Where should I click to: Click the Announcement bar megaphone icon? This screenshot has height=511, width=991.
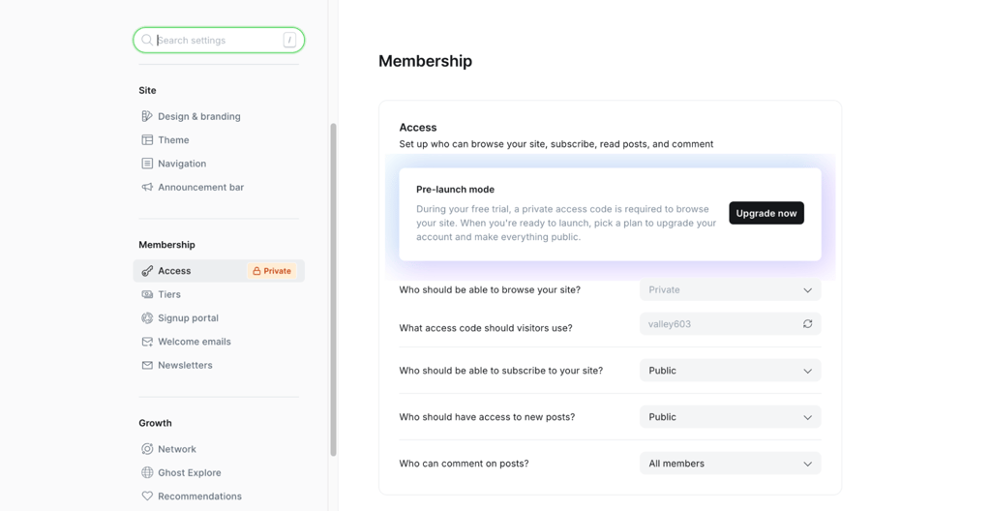[147, 187]
